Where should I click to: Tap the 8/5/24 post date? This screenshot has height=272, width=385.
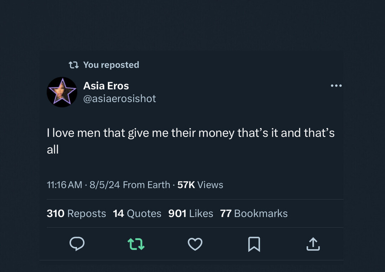(105, 185)
